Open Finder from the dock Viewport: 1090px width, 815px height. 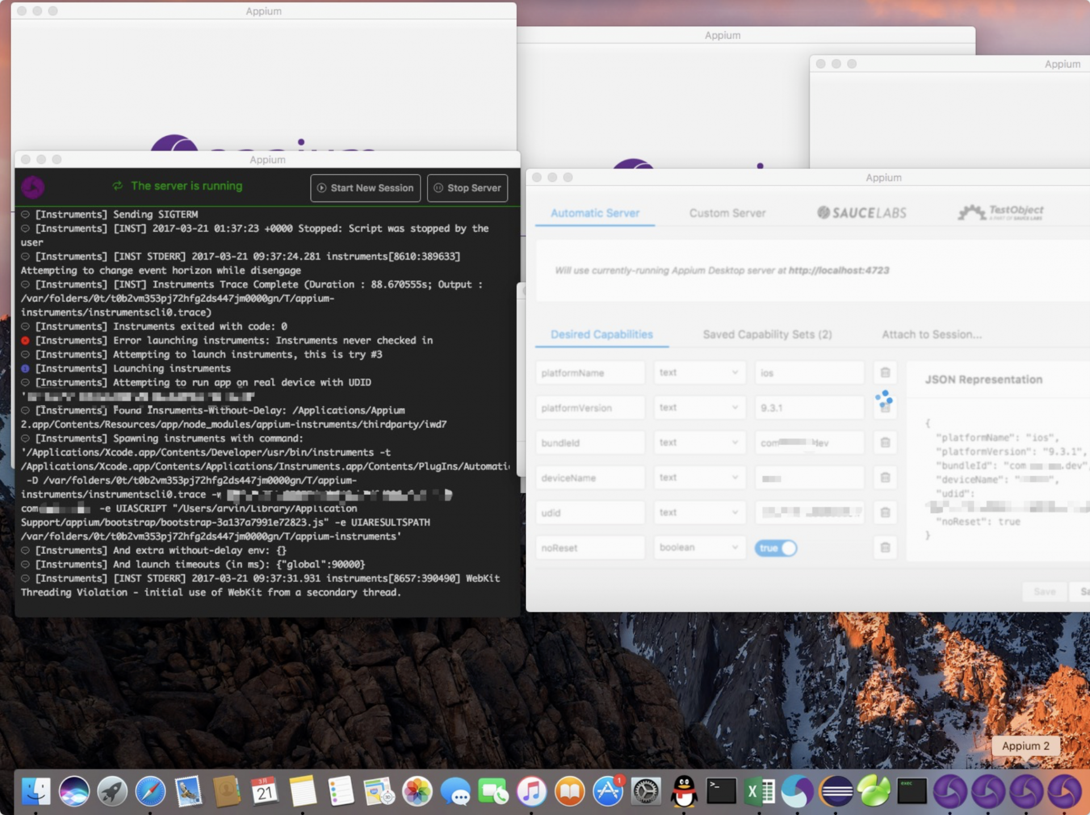(36, 791)
